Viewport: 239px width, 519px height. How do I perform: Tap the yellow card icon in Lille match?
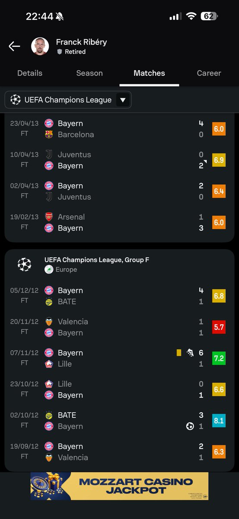pos(179,352)
